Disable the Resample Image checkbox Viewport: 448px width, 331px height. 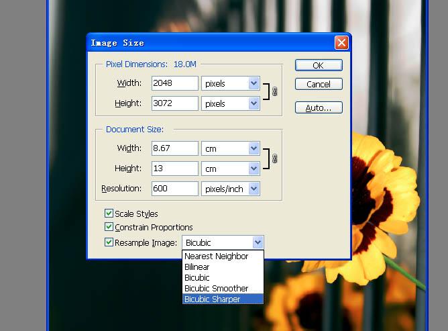(109, 242)
